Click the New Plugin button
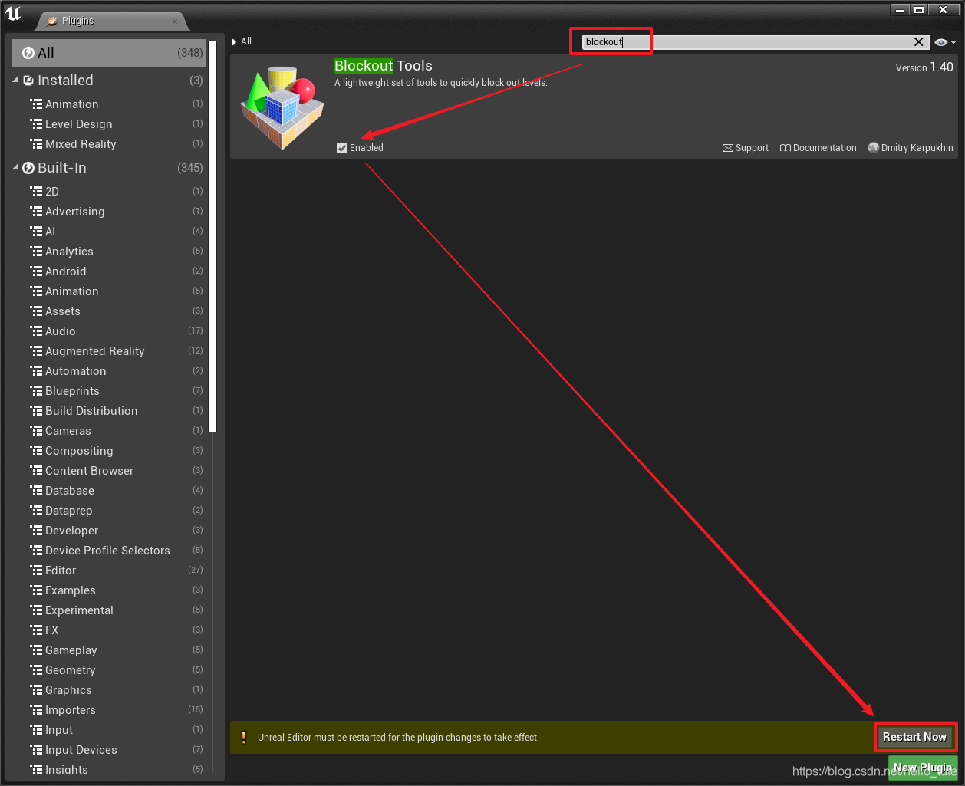Screen dimensions: 965x786 [x=923, y=768]
